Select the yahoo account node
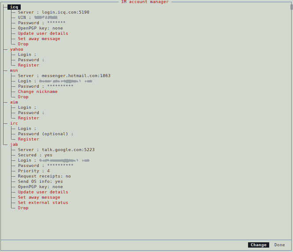 (x=16, y=49)
